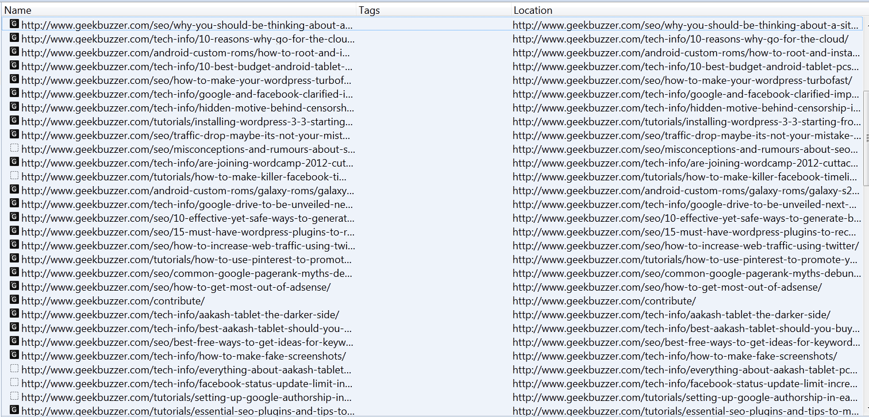The width and height of the screenshot is (869, 417).
Task: Click Location cell 'seo/how-to-increase-web-traffic-using-twitter/'
Action: pos(686,246)
